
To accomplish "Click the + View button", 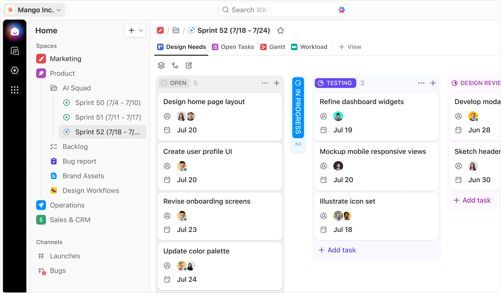I will [350, 47].
